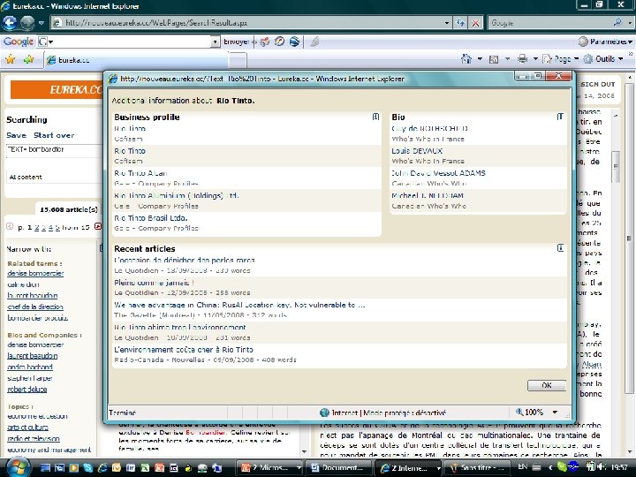Click the red next-page icon after 'from 15'
Image resolution: width=636 pixels, height=477 pixels.
click(98, 226)
